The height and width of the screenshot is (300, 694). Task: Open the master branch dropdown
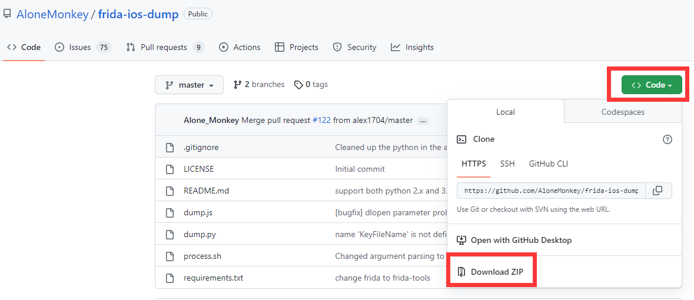[189, 85]
